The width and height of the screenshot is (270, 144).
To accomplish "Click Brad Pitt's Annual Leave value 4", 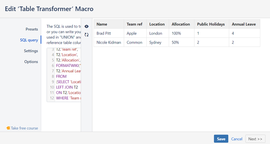I will (233, 33).
